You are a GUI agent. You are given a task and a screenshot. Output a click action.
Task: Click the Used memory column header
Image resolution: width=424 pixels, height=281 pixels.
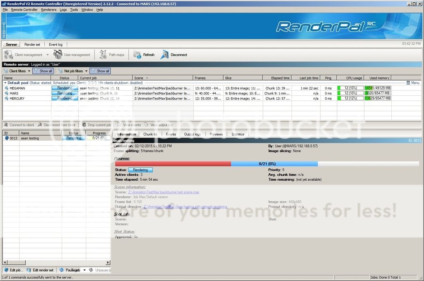tap(378, 78)
